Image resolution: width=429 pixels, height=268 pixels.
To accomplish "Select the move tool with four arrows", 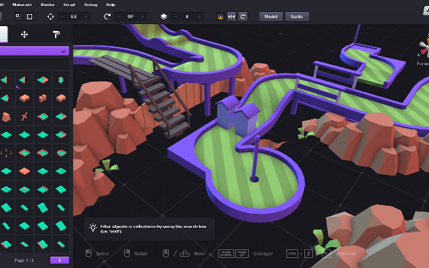I will coord(24,34).
